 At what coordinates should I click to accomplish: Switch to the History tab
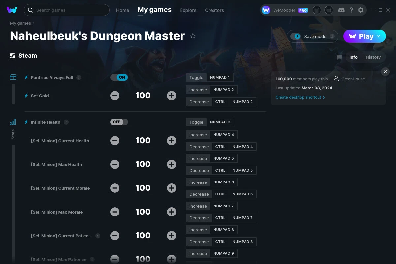point(373,57)
